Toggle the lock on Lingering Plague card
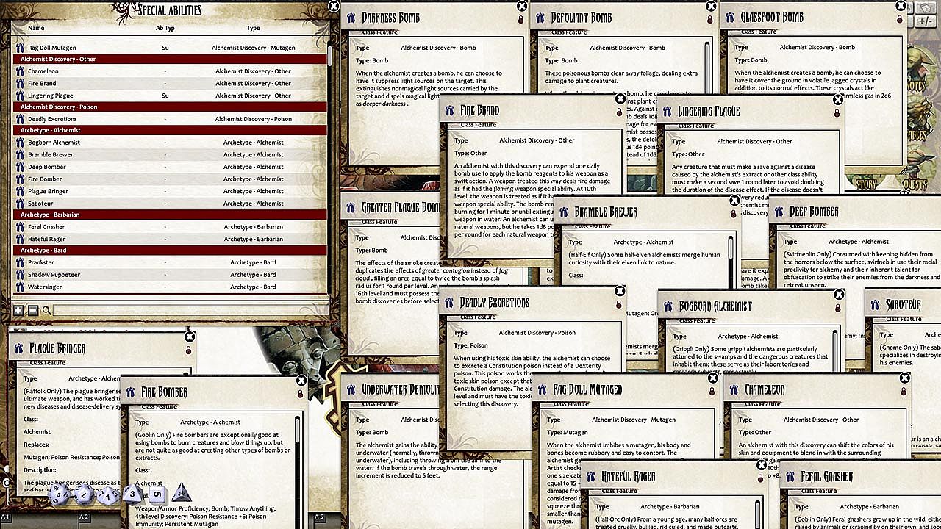Screen dimensions: 941x529 tap(837, 113)
